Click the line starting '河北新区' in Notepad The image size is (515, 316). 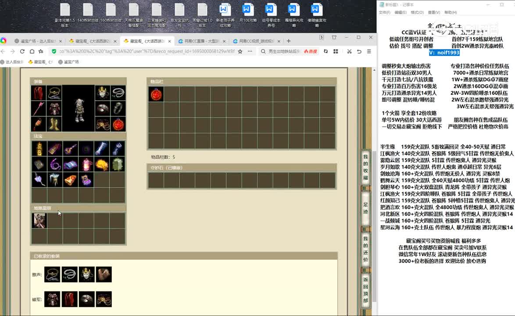point(447,214)
